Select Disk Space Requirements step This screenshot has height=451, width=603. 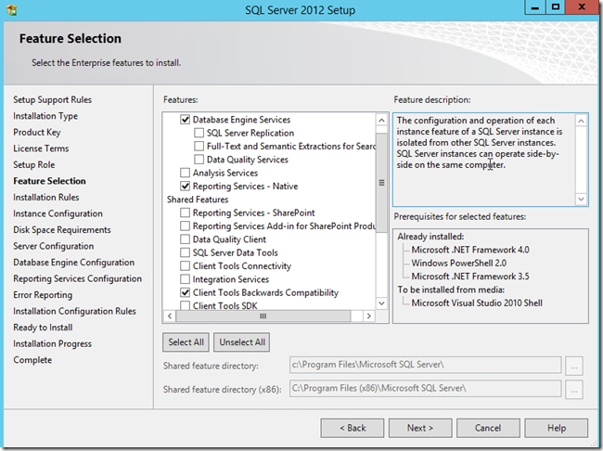62,230
